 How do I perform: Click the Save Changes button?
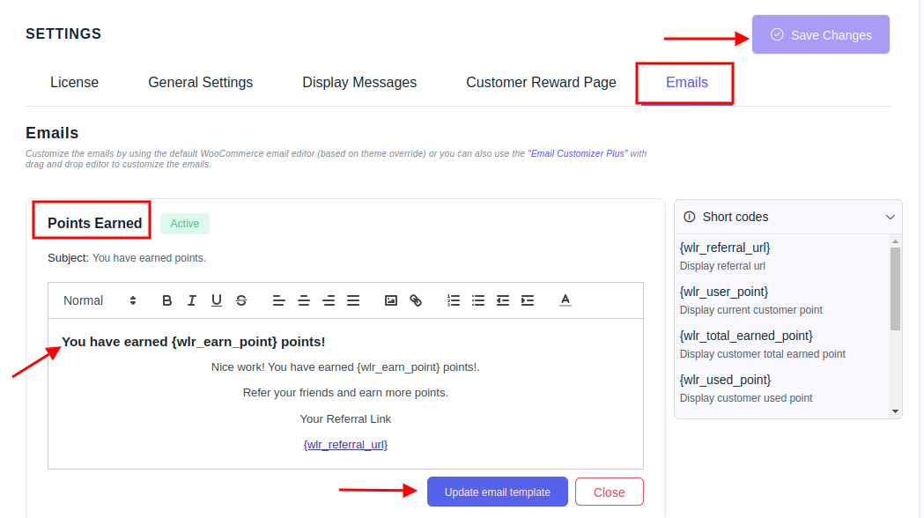click(820, 34)
